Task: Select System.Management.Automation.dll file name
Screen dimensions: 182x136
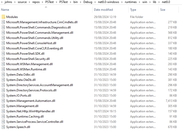Action: click(31, 101)
